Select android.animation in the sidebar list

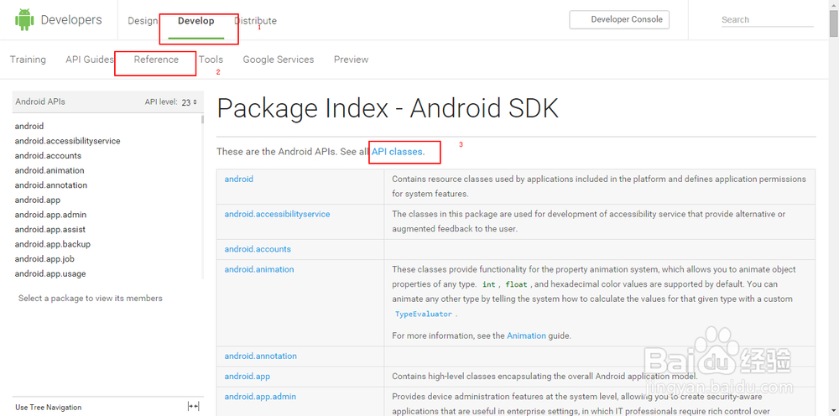50,170
